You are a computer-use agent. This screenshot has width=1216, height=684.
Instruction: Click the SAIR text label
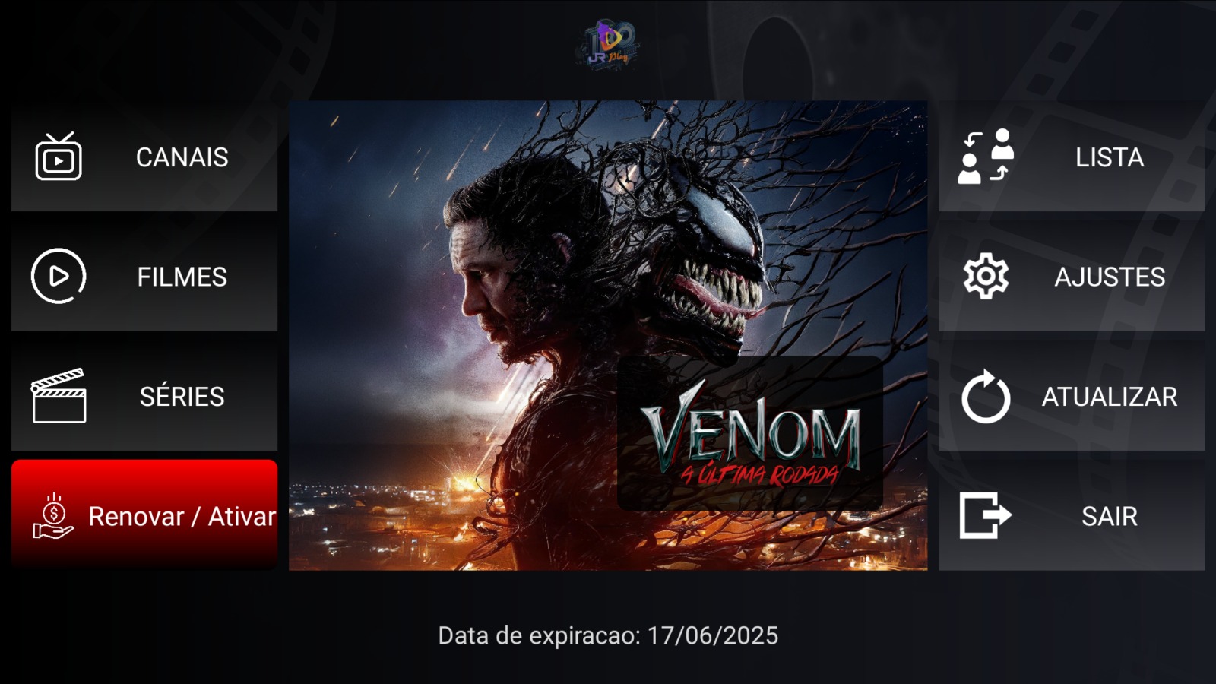click(x=1110, y=516)
